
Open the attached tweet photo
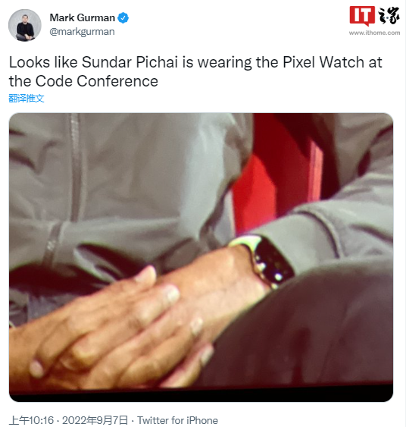pyautogui.click(x=201, y=257)
